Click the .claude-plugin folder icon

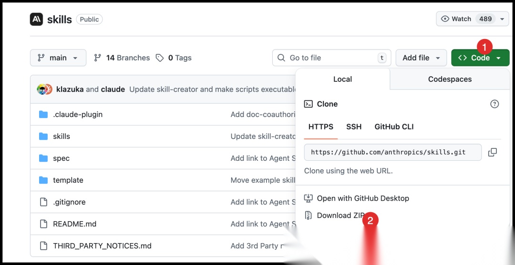tap(43, 114)
